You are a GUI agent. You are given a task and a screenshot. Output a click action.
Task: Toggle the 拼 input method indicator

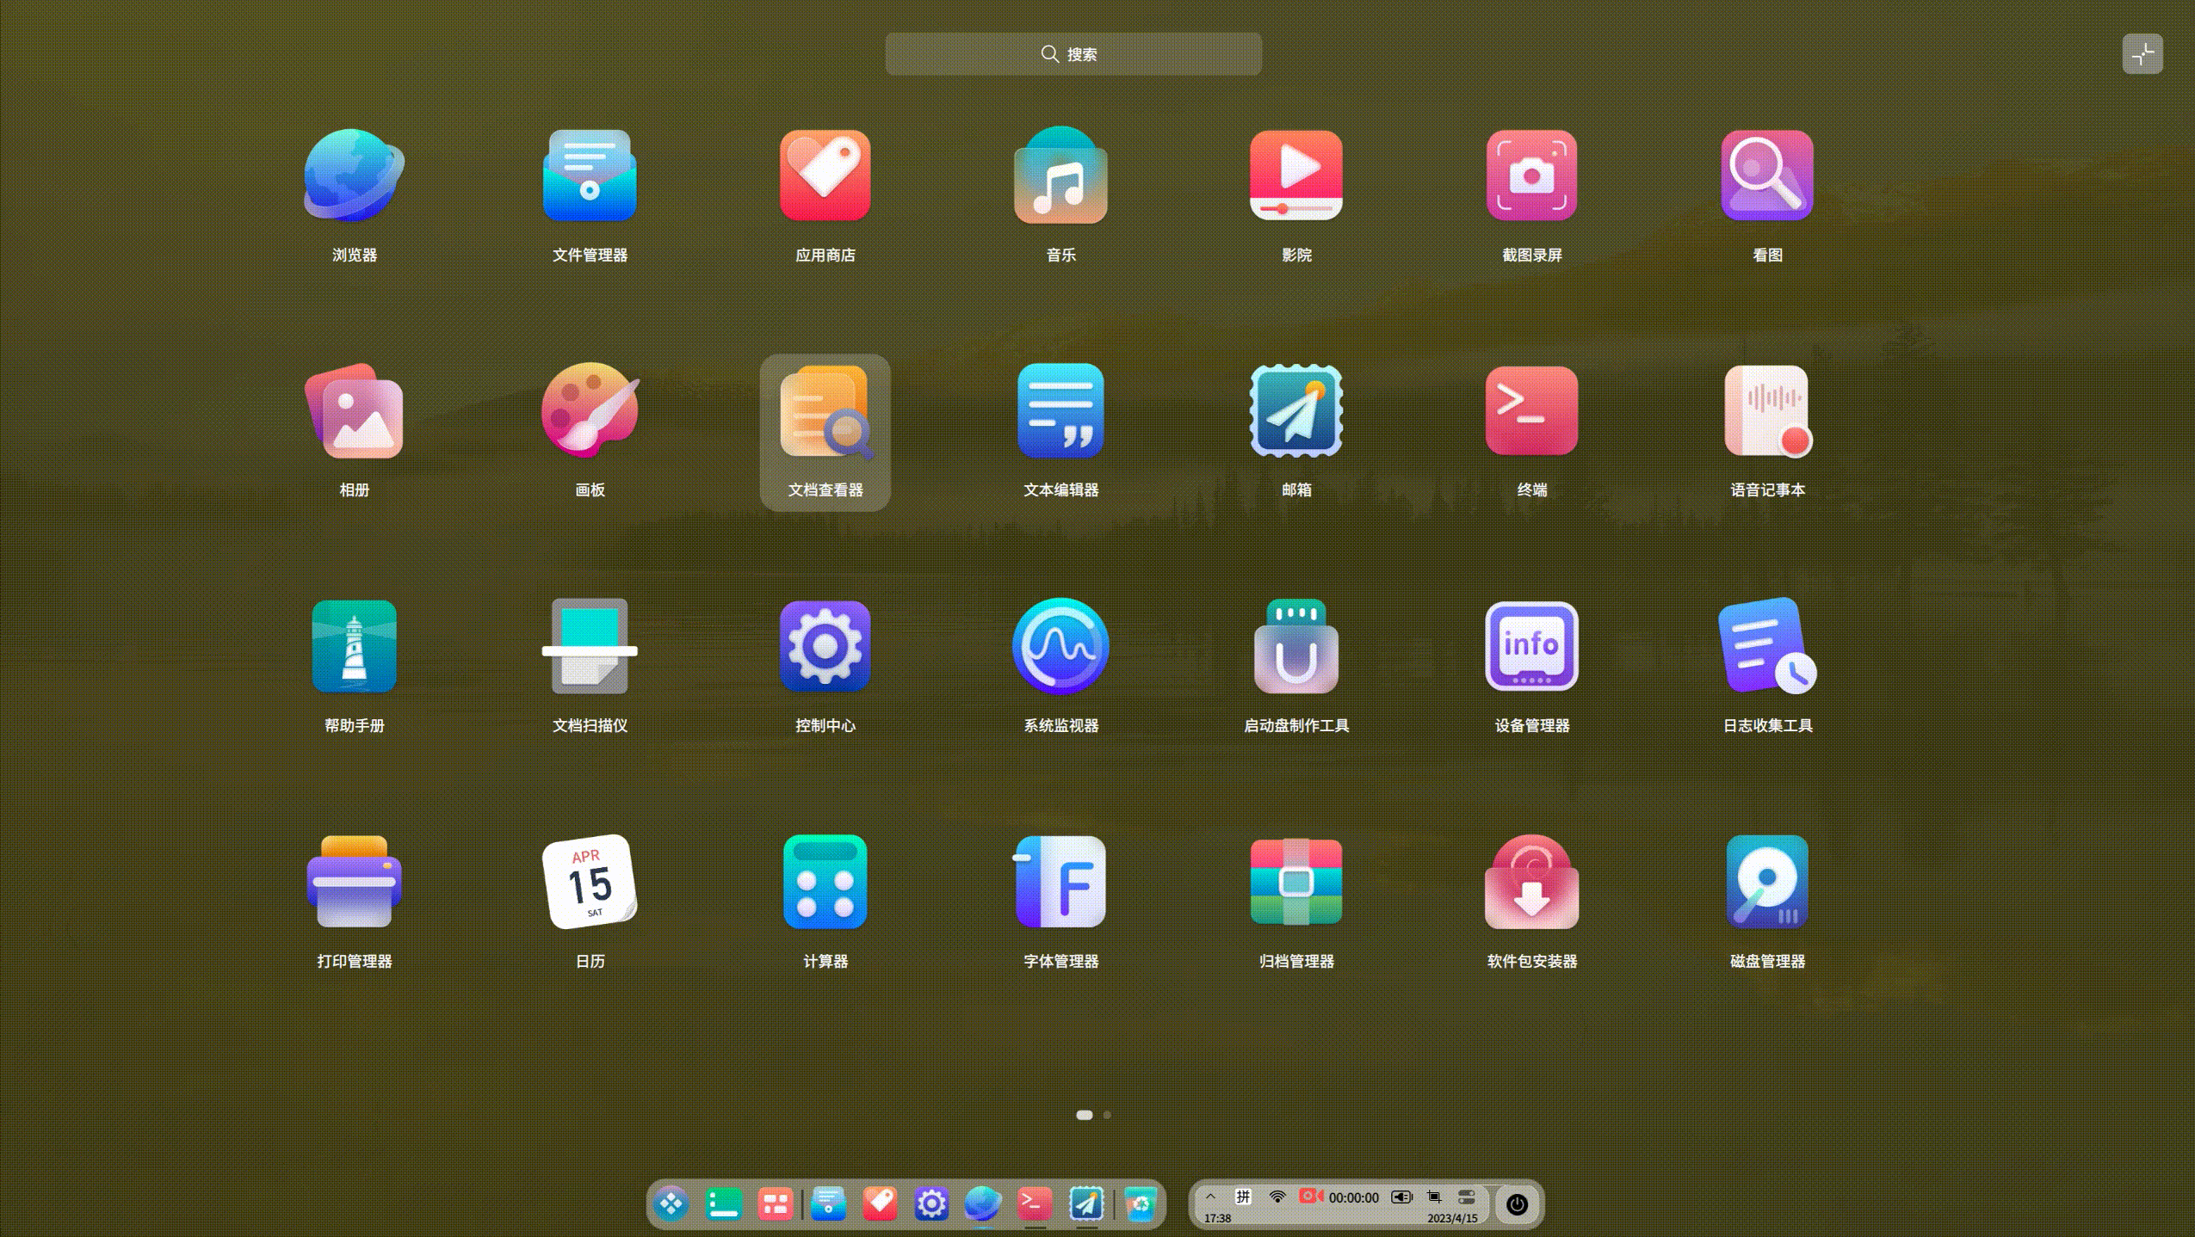pyautogui.click(x=1243, y=1197)
